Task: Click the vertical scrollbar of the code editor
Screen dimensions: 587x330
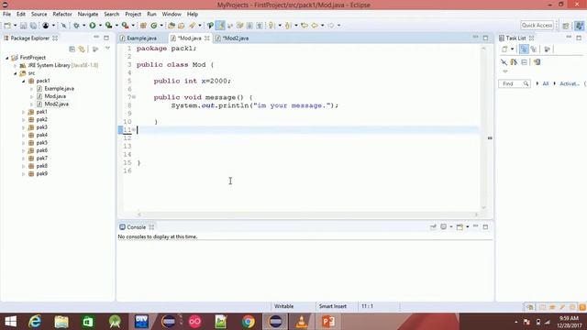Action: (x=483, y=127)
